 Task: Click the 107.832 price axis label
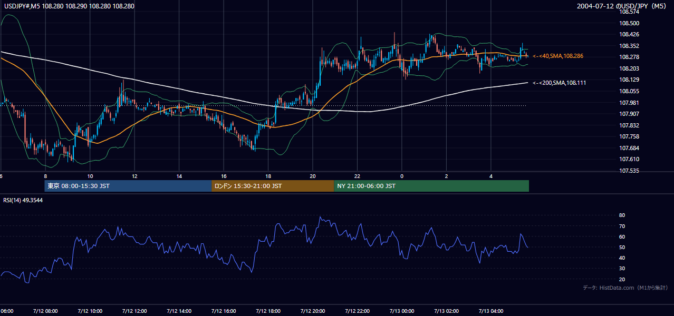[629, 125]
